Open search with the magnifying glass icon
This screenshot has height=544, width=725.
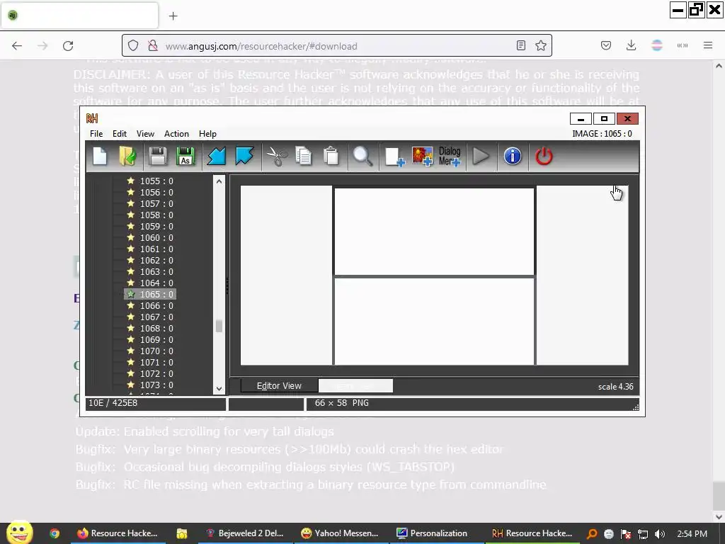362,157
